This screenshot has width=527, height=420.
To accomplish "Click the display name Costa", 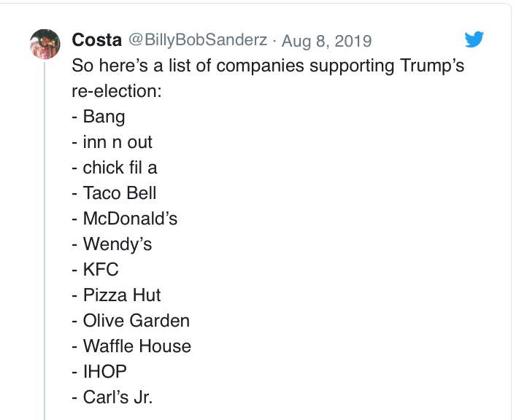I will click(x=97, y=40).
